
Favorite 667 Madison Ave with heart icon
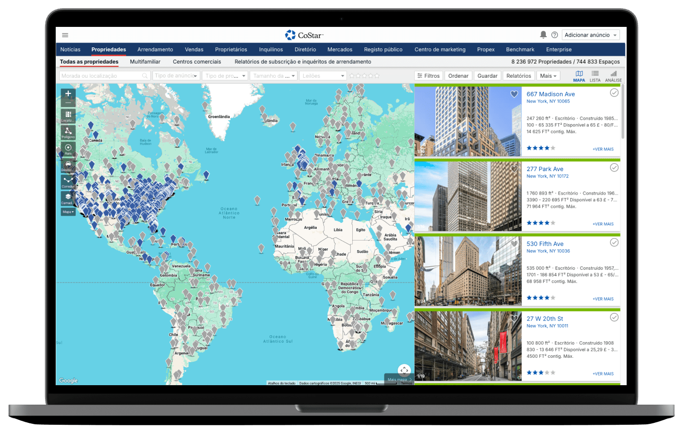pyautogui.click(x=514, y=94)
